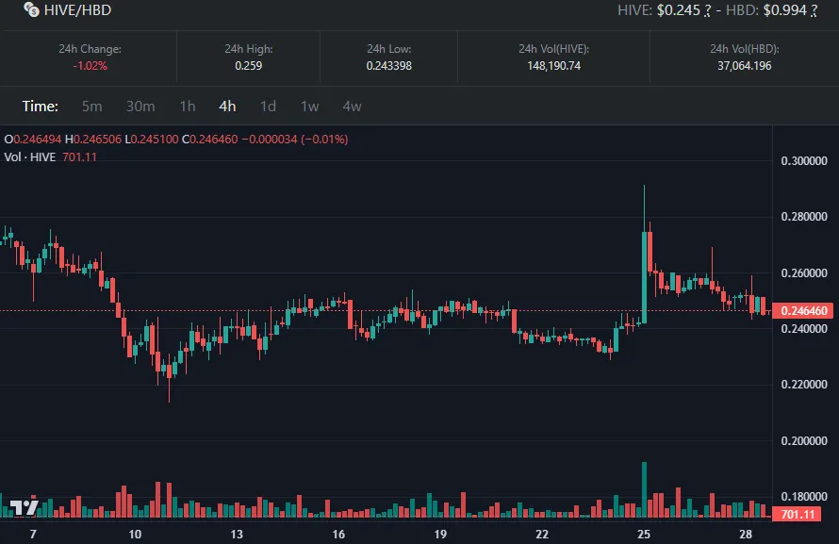
Task: Switch chart interval to 30m
Action: click(140, 106)
